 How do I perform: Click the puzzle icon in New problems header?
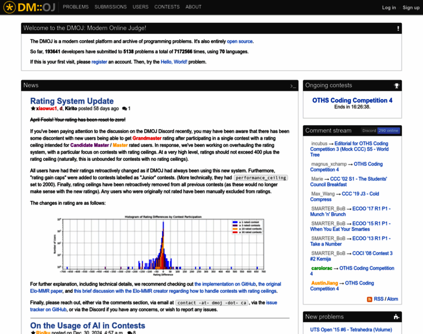tap(396, 317)
